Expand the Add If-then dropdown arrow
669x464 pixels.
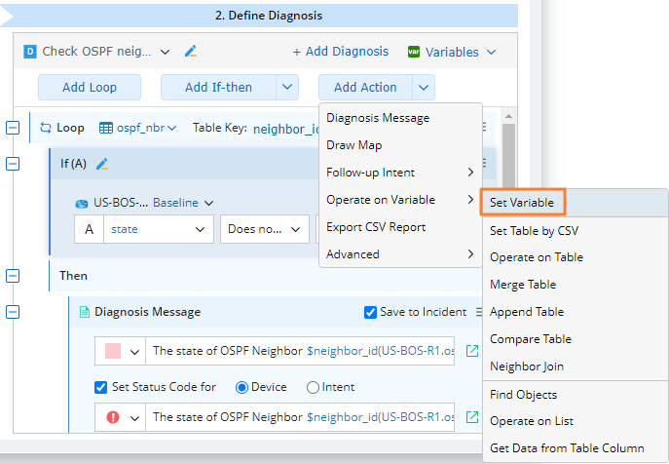287,87
